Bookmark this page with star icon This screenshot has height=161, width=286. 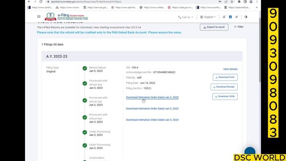click(232, 2)
